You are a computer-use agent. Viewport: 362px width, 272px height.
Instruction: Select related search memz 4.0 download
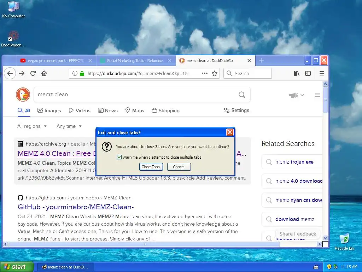pos(292,181)
